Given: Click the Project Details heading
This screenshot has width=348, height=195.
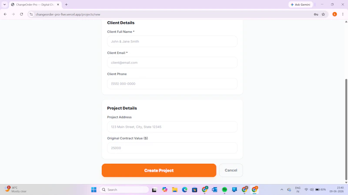Looking at the screenshot, I should [122, 108].
